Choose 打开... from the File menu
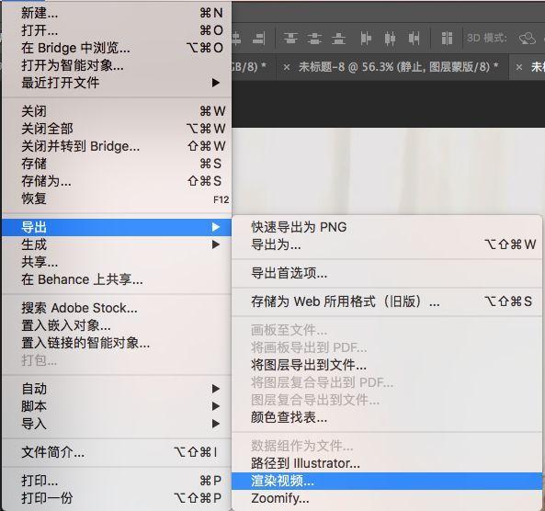Image resolution: width=545 pixels, height=511 pixels. click(117, 30)
